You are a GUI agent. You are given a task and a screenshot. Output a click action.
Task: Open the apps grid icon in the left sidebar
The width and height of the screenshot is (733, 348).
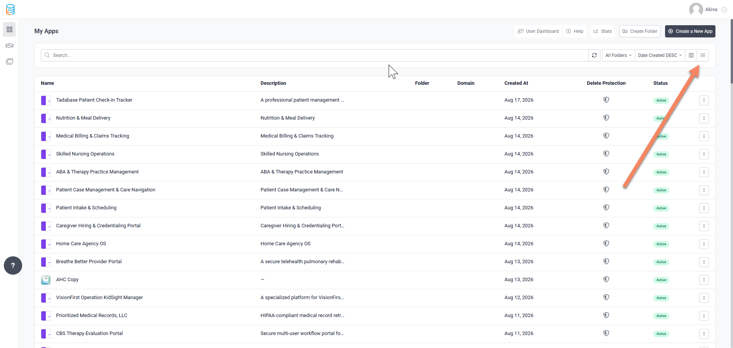coord(10,29)
